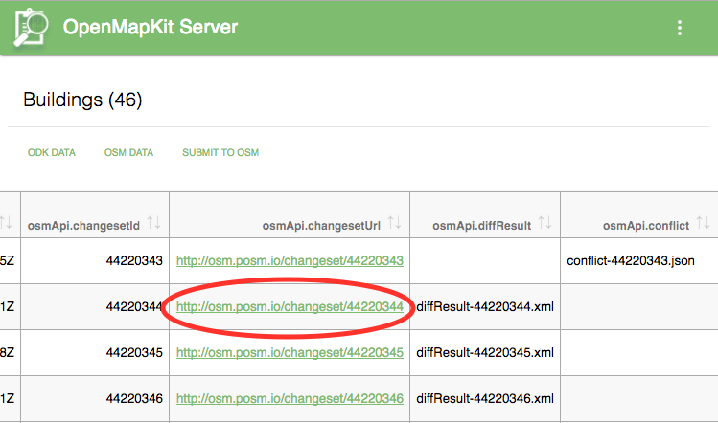Click diffResult-44220346.xml cell
Image resolution: width=718 pixels, height=423 pixels.
pos(485,399)
